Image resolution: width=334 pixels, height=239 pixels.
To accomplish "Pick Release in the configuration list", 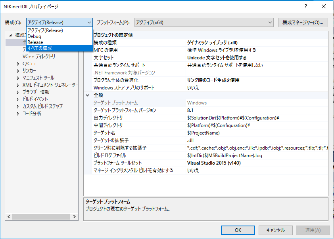I will pyautogui.click(x=35, y=42).
